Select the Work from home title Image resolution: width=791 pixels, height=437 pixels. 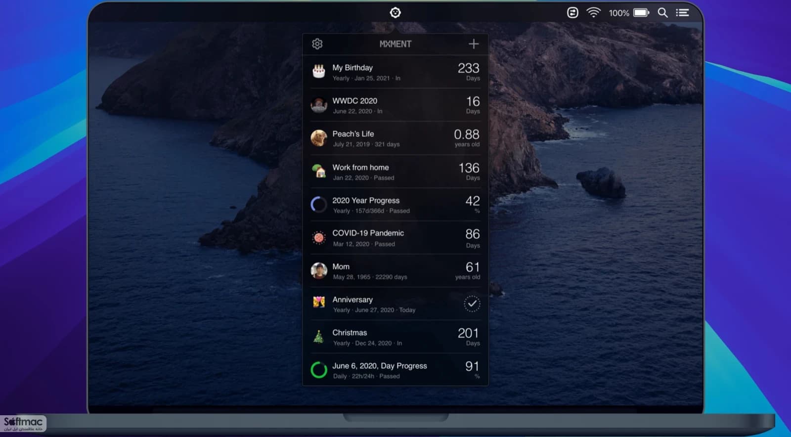coord(360,168)
